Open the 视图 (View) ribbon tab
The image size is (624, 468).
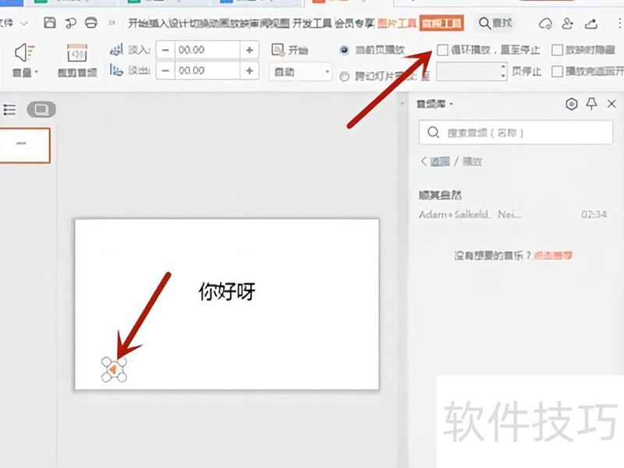click(x=280, y=23)
